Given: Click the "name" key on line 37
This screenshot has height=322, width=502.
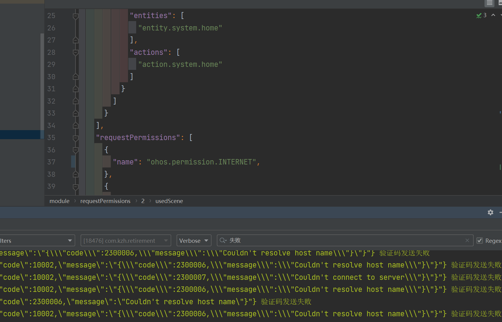Looking at the screenshot, I should click(x=125, y=162).
